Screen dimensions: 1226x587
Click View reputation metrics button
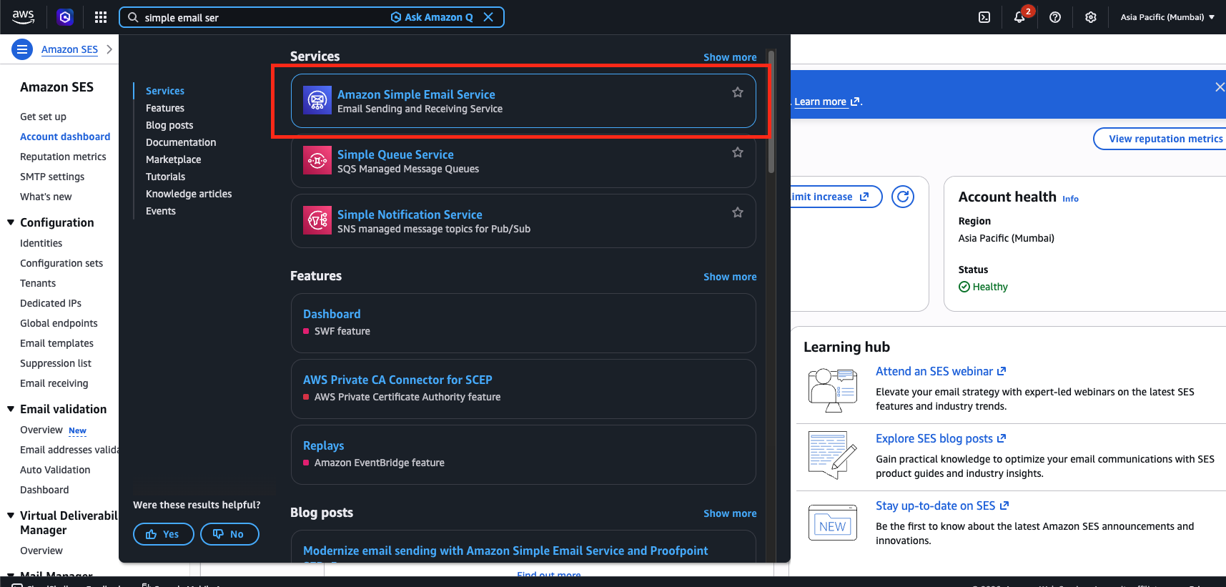(1161, 139)
